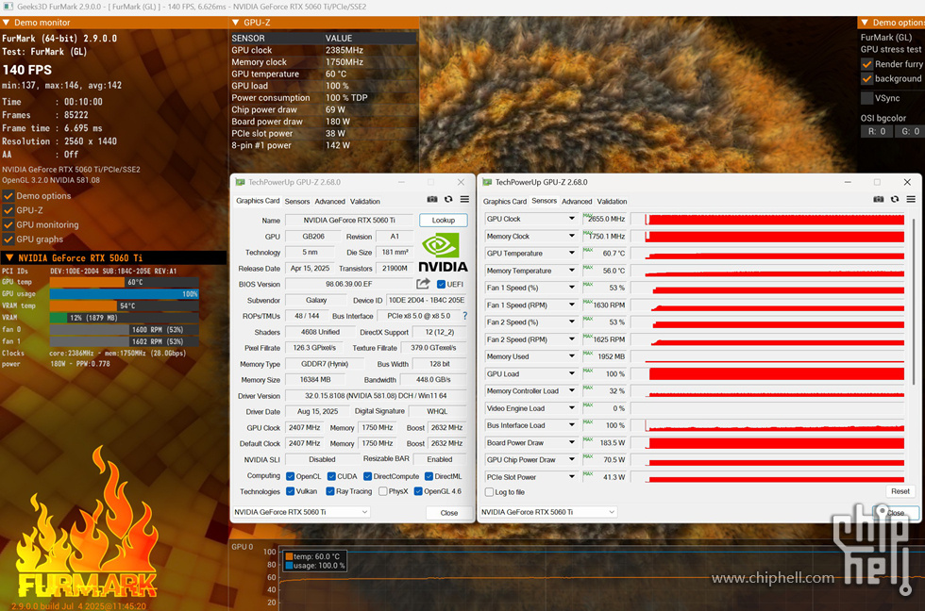The image size is (925, 611).
Task: Click the Driver Version field in GPU-Z
Action: pos(376,396)
